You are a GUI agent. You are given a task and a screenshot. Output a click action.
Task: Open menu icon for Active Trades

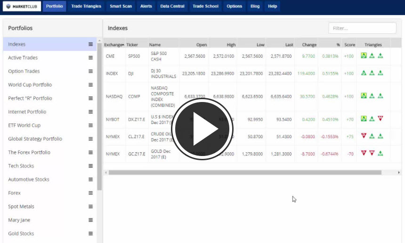91,58
